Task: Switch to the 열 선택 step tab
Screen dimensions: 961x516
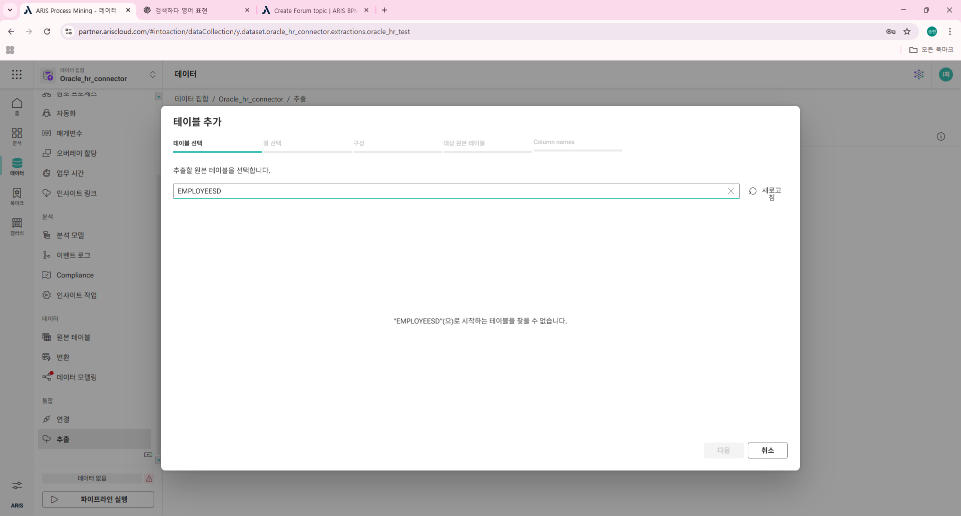Action: (272, 143)
